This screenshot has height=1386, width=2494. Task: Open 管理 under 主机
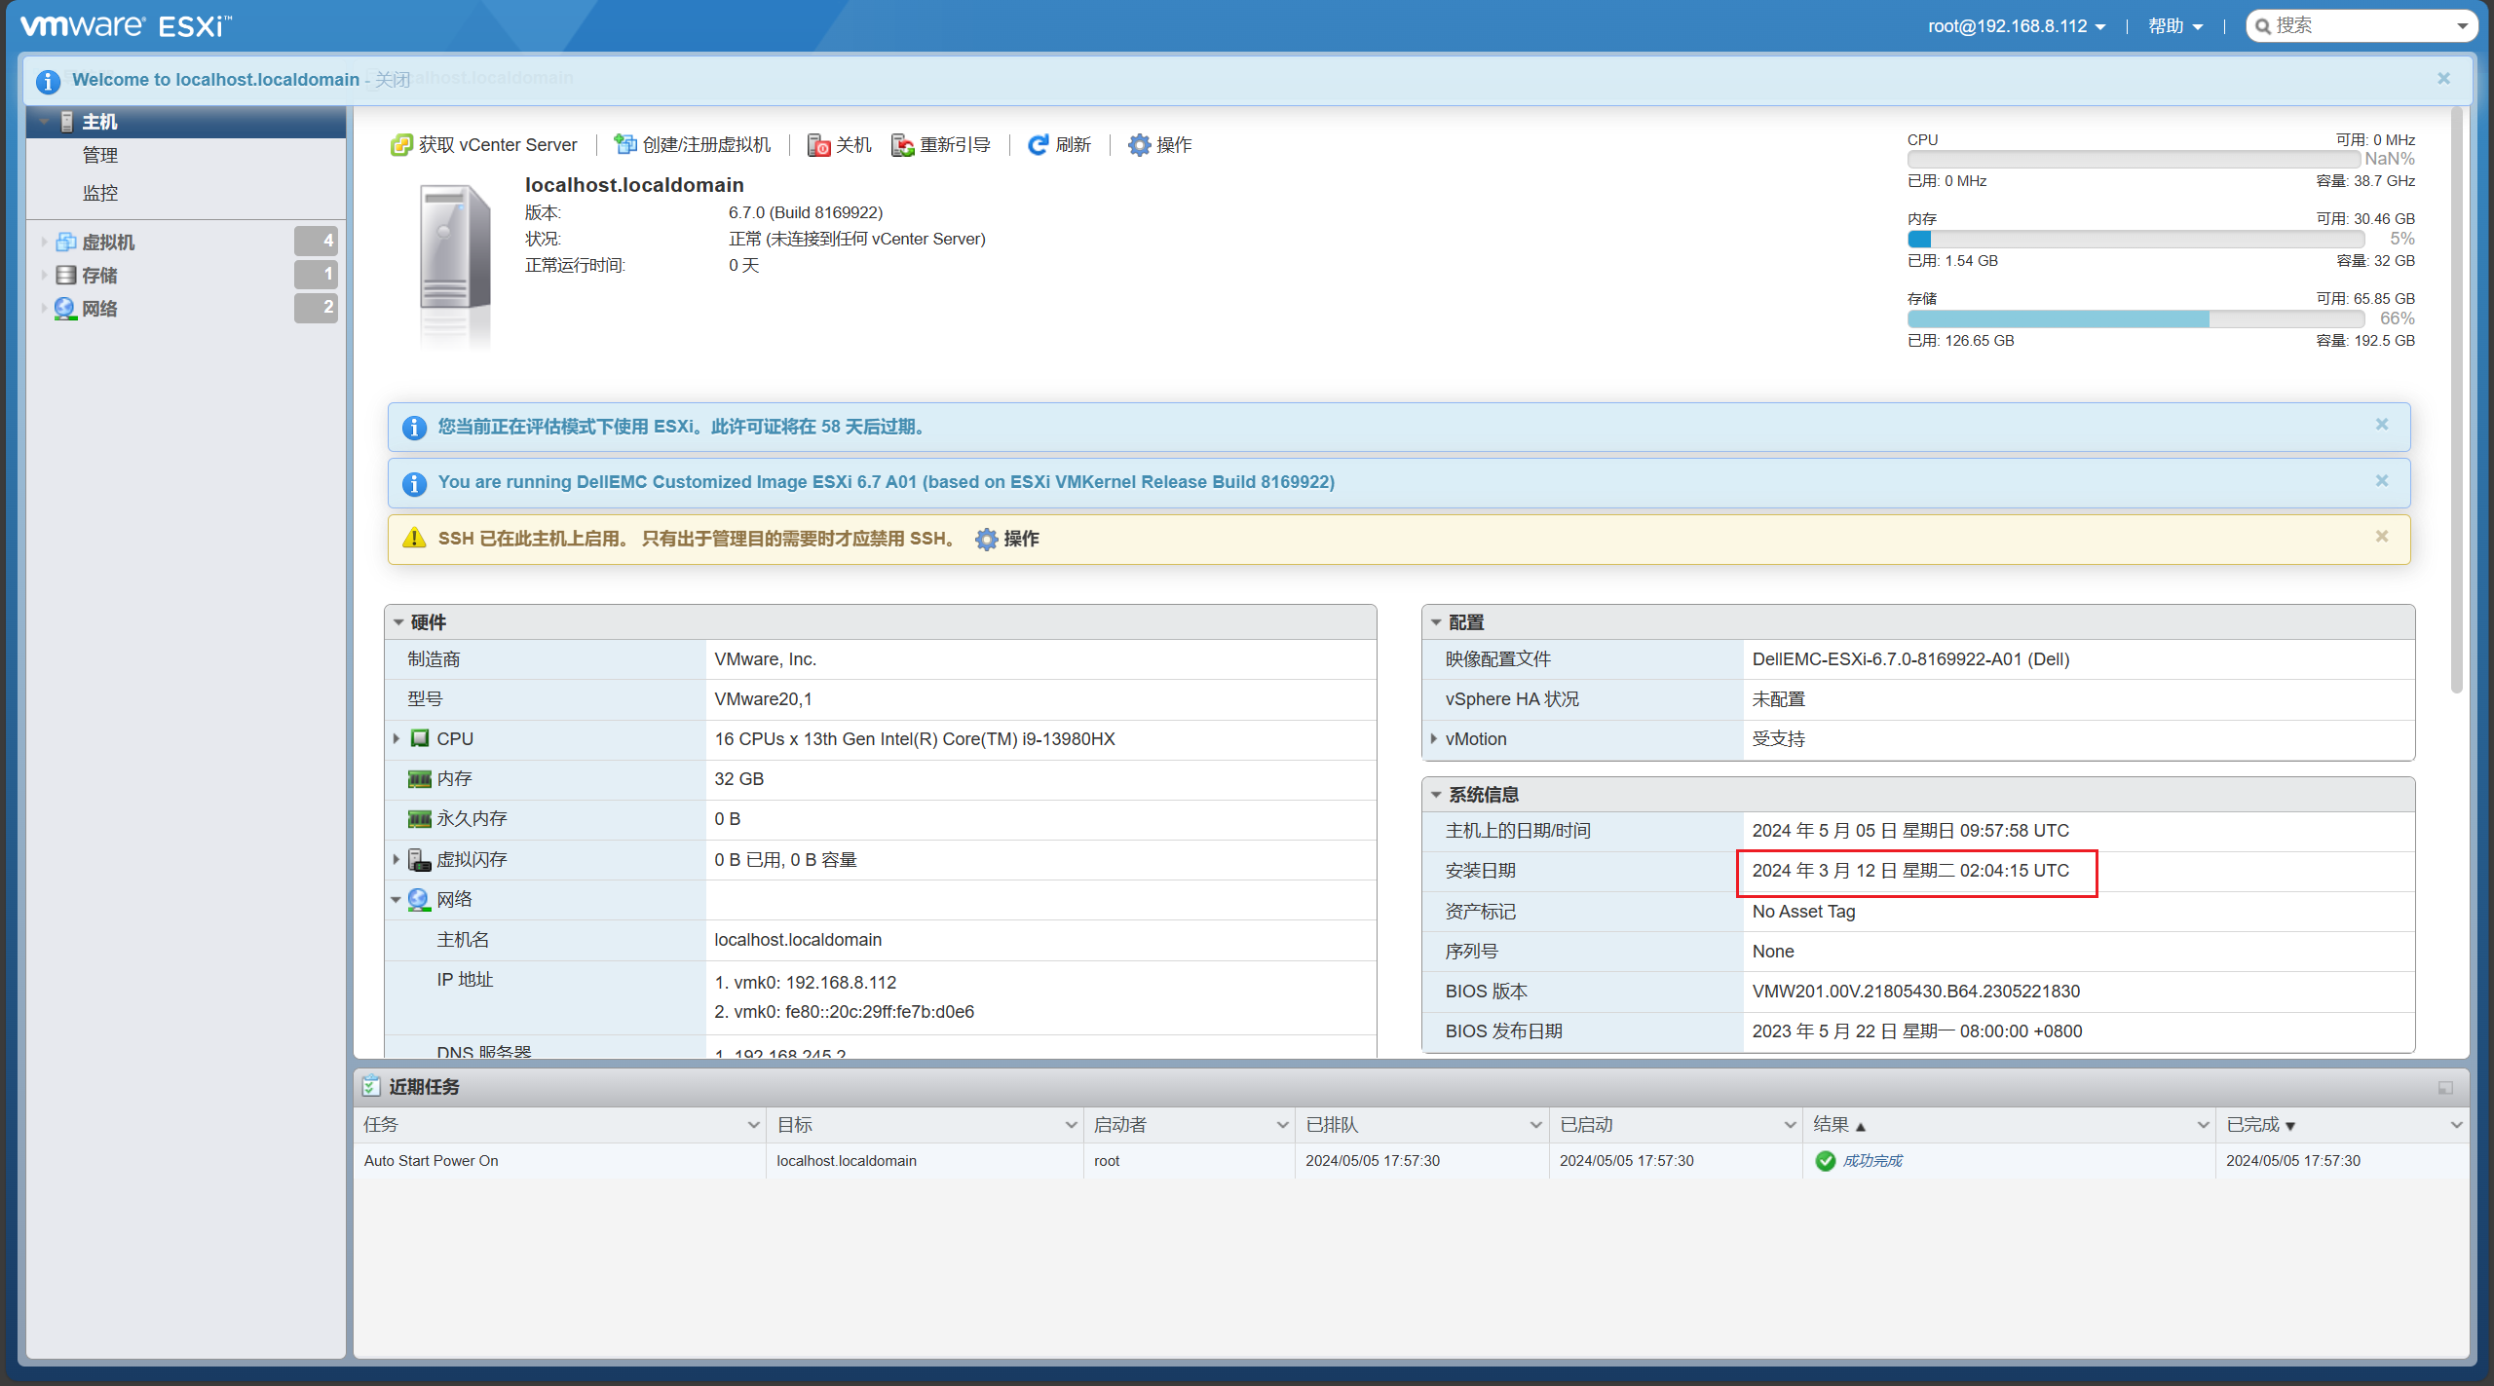tap(99, 156)
